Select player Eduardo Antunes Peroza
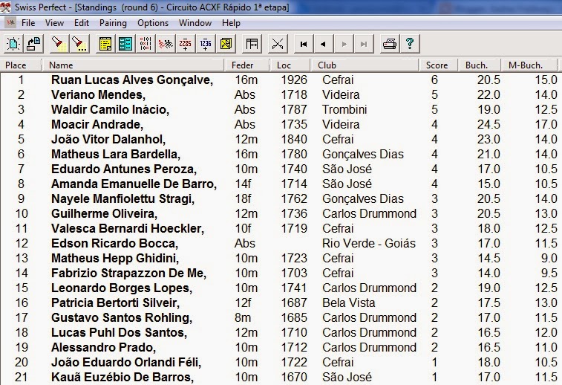The width and height of the screenshot is (562, 385). tap(124, 169)
